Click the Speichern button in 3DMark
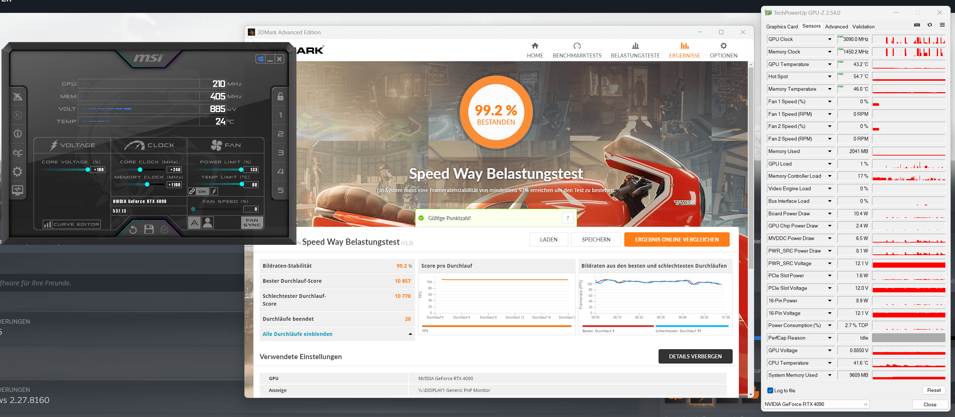 (596, 239)
